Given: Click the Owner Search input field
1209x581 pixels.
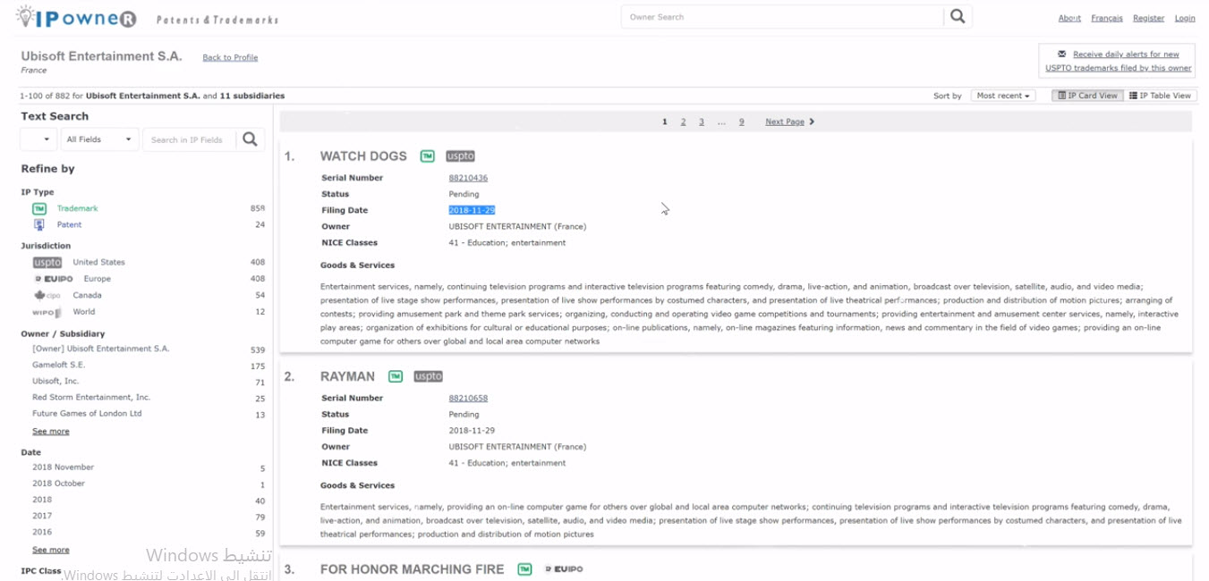Looking at the screenshot, I should [x=782, y=17].
